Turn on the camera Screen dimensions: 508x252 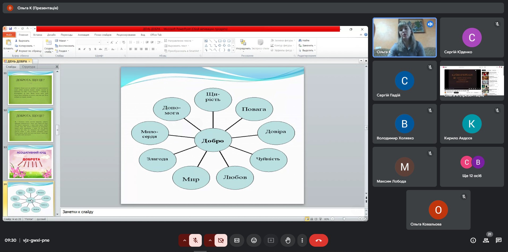(221, 240)
